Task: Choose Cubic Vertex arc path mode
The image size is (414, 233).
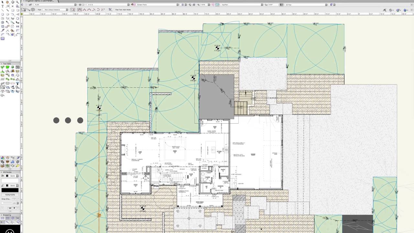Action: point(89,9)
